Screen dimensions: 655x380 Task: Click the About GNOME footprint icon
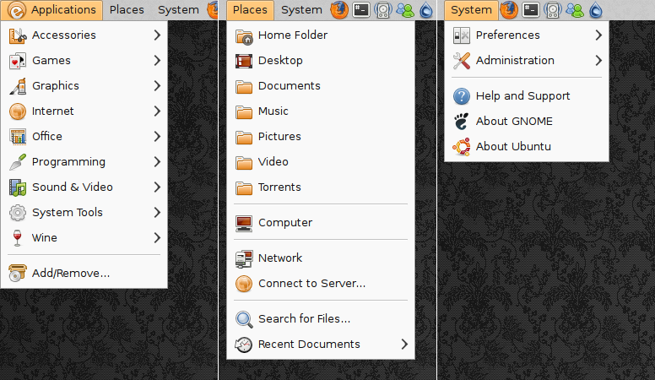tap(462, 122)
